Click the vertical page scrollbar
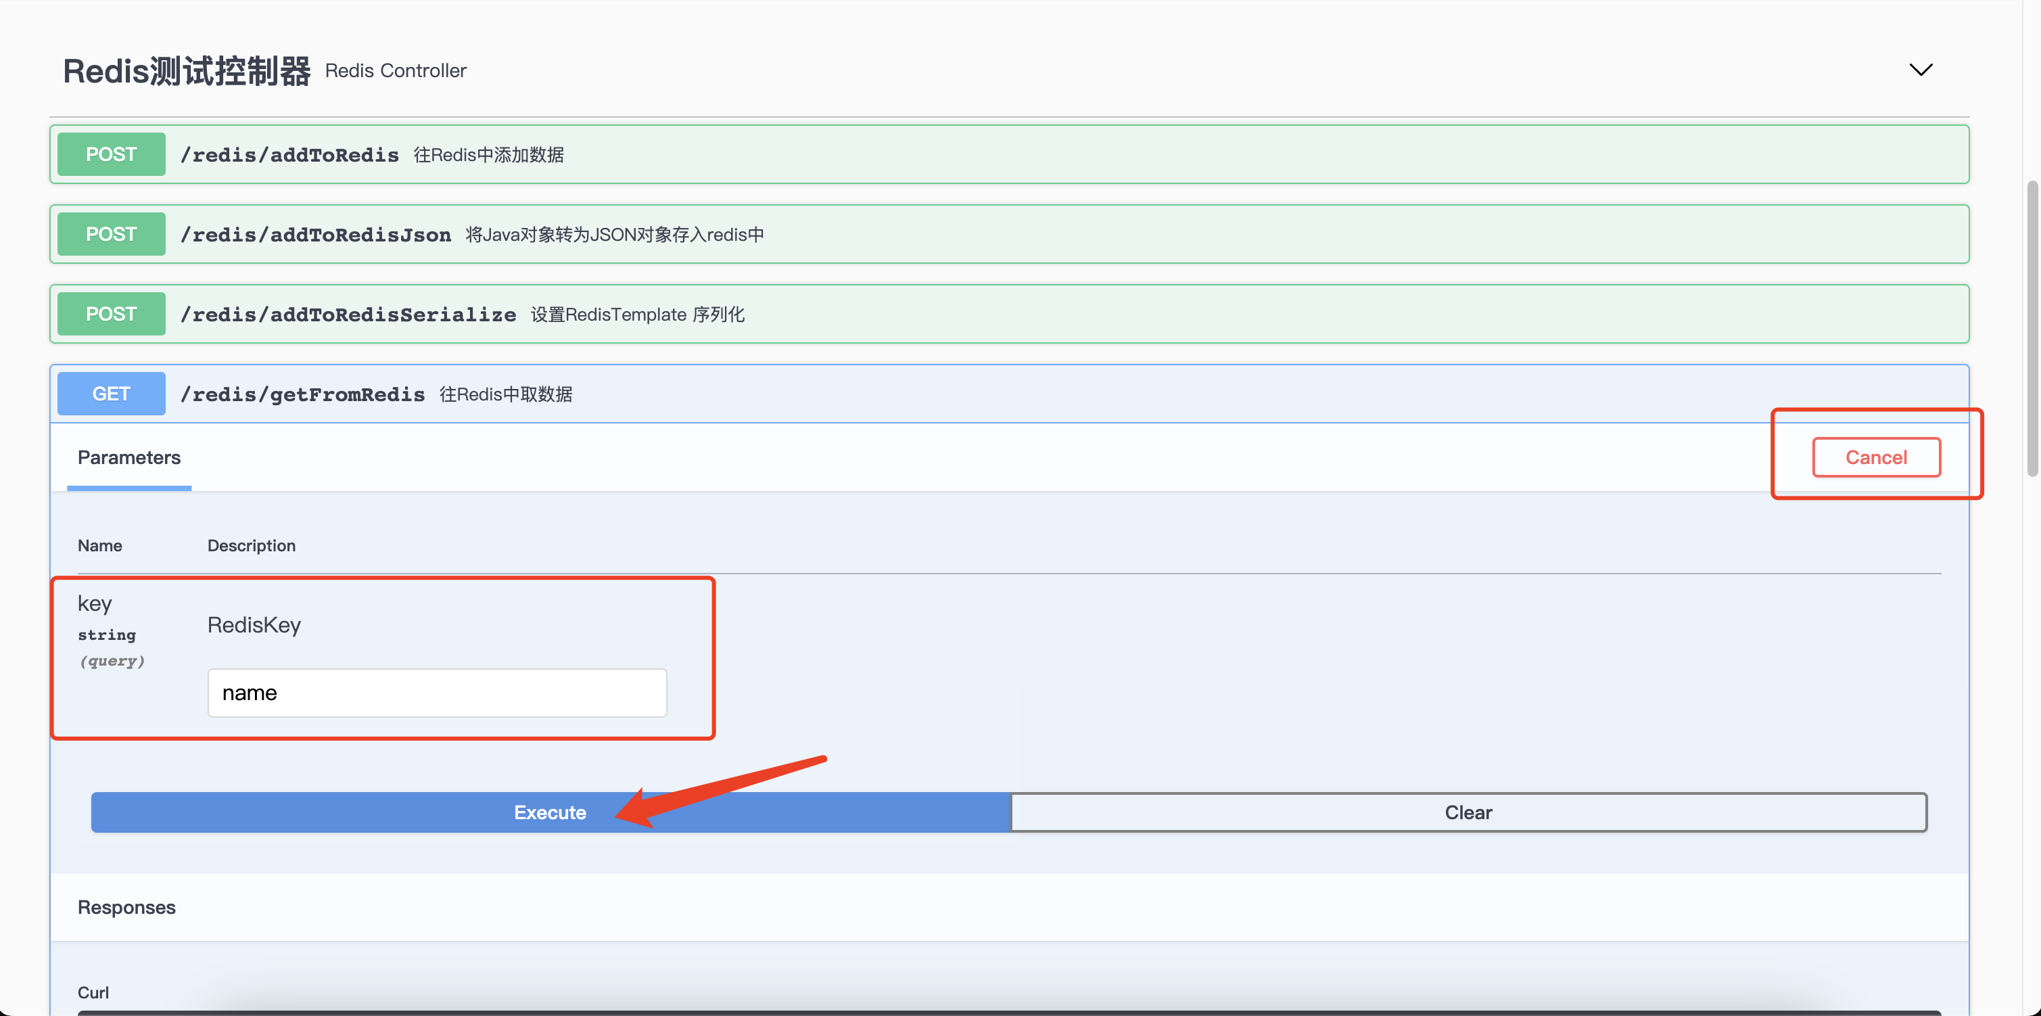 2032,329
